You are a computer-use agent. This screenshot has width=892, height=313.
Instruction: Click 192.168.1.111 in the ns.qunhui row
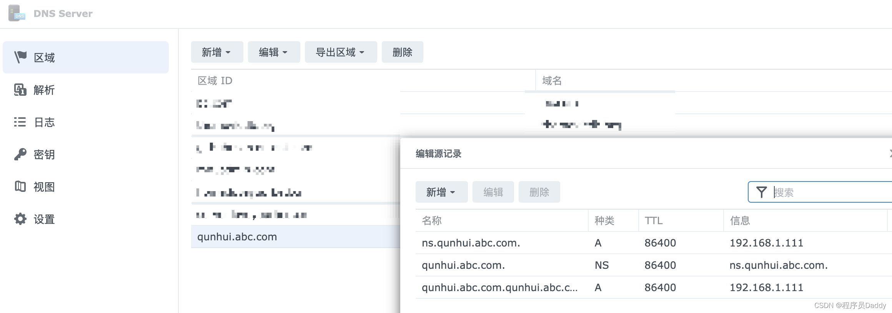tap(766, 243)
